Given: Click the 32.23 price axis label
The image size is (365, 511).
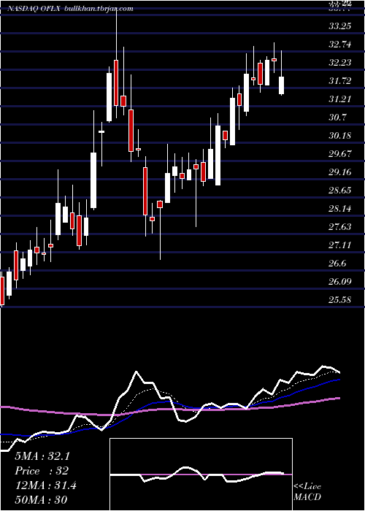Looking at the screenshot, I should [x=339, y=63].
